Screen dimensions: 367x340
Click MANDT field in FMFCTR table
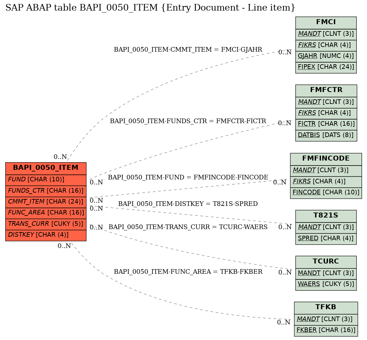pyautogui.click(x=326, y=102)
